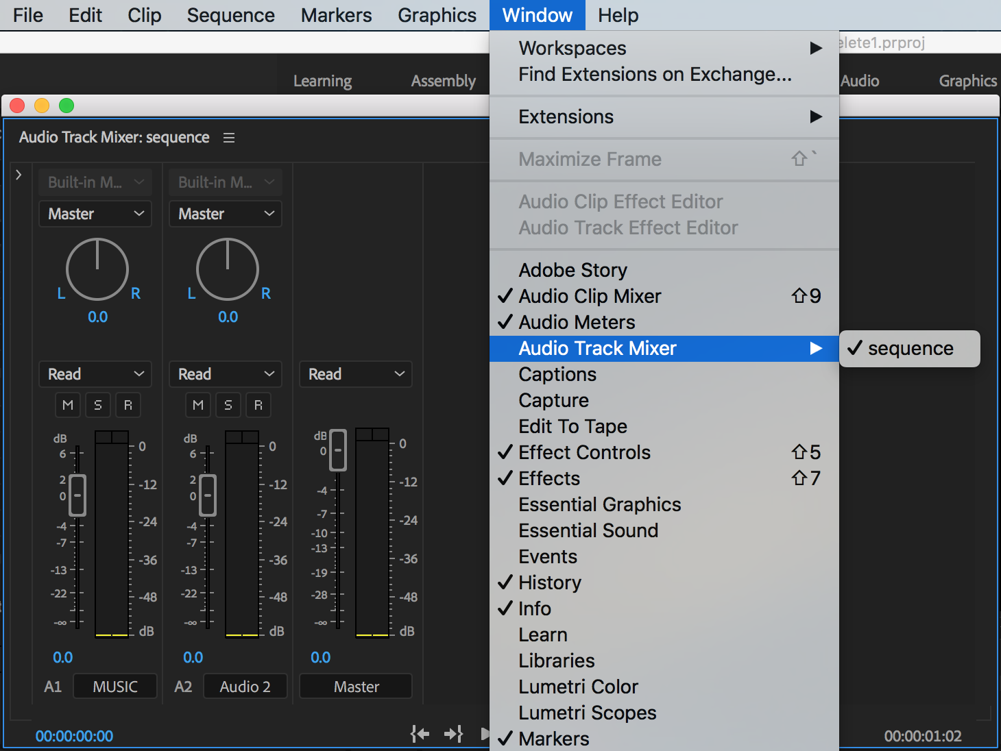Mute the A2 Audio 2 track

pos(198,405)
